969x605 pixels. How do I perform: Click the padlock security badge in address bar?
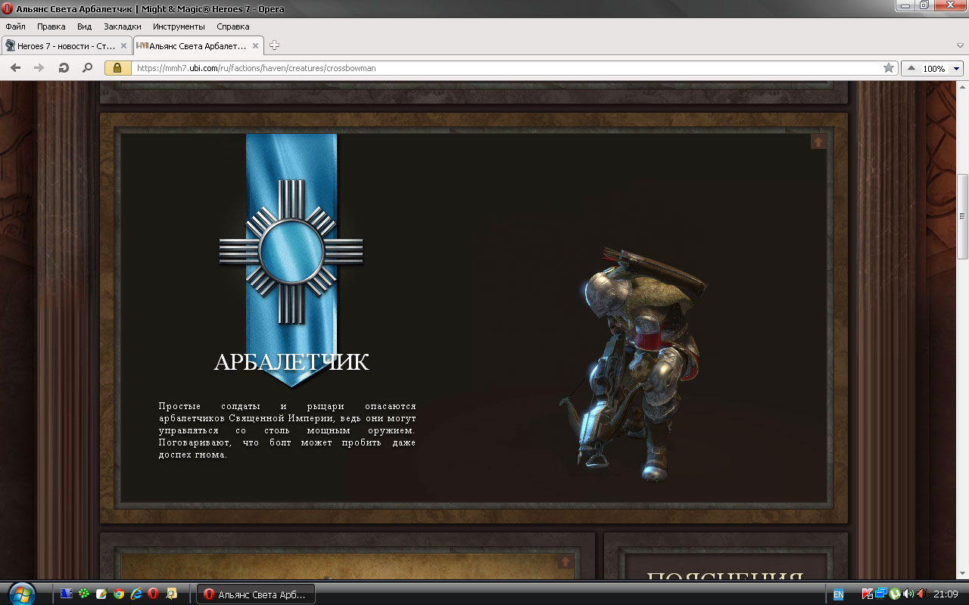pyautogui.click(x=117, y=68)
